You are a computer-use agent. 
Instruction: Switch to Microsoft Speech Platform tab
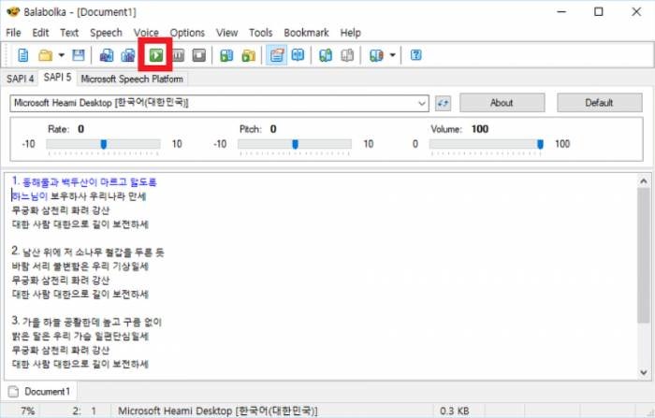click(x=132, y=79)
